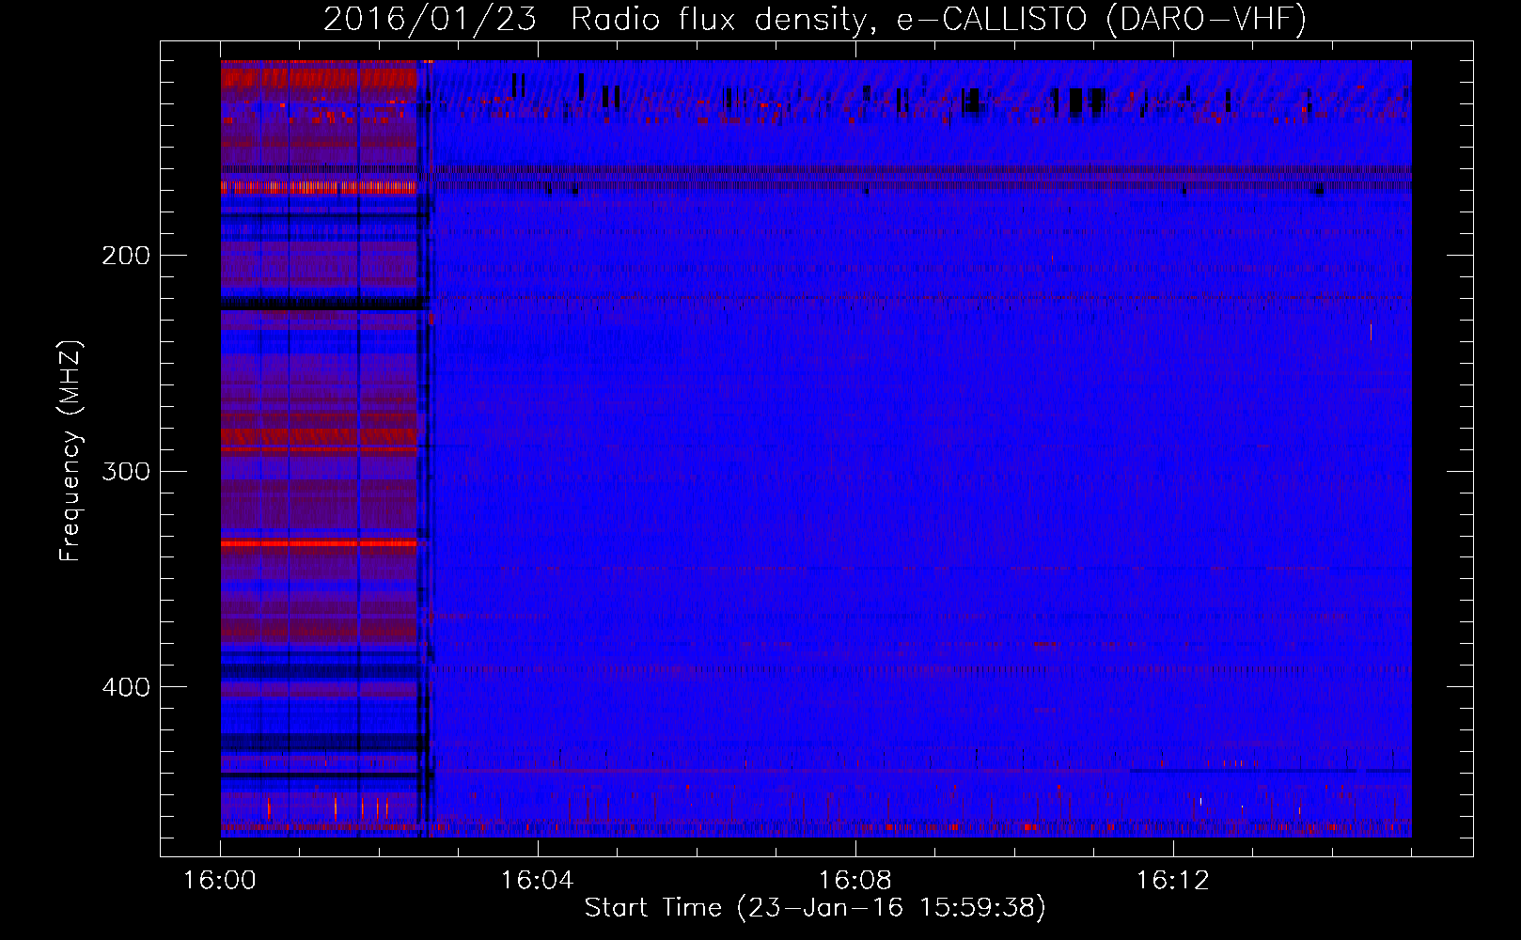This screenshot has height=940, width=1521.
Task: Click the '200' frequency tick label
Action: (126, 256)
